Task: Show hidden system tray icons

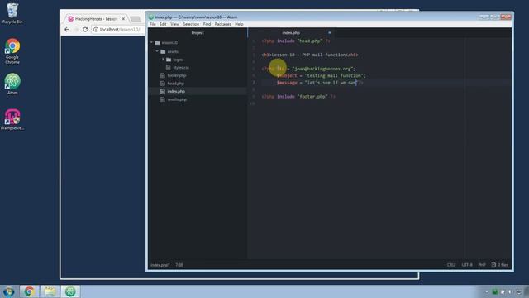Action: point(487,291)
